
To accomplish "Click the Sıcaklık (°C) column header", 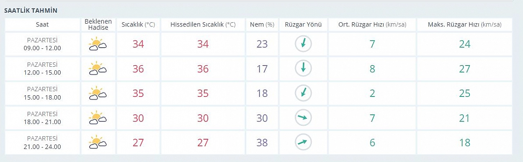I will [x=138, y=24].
